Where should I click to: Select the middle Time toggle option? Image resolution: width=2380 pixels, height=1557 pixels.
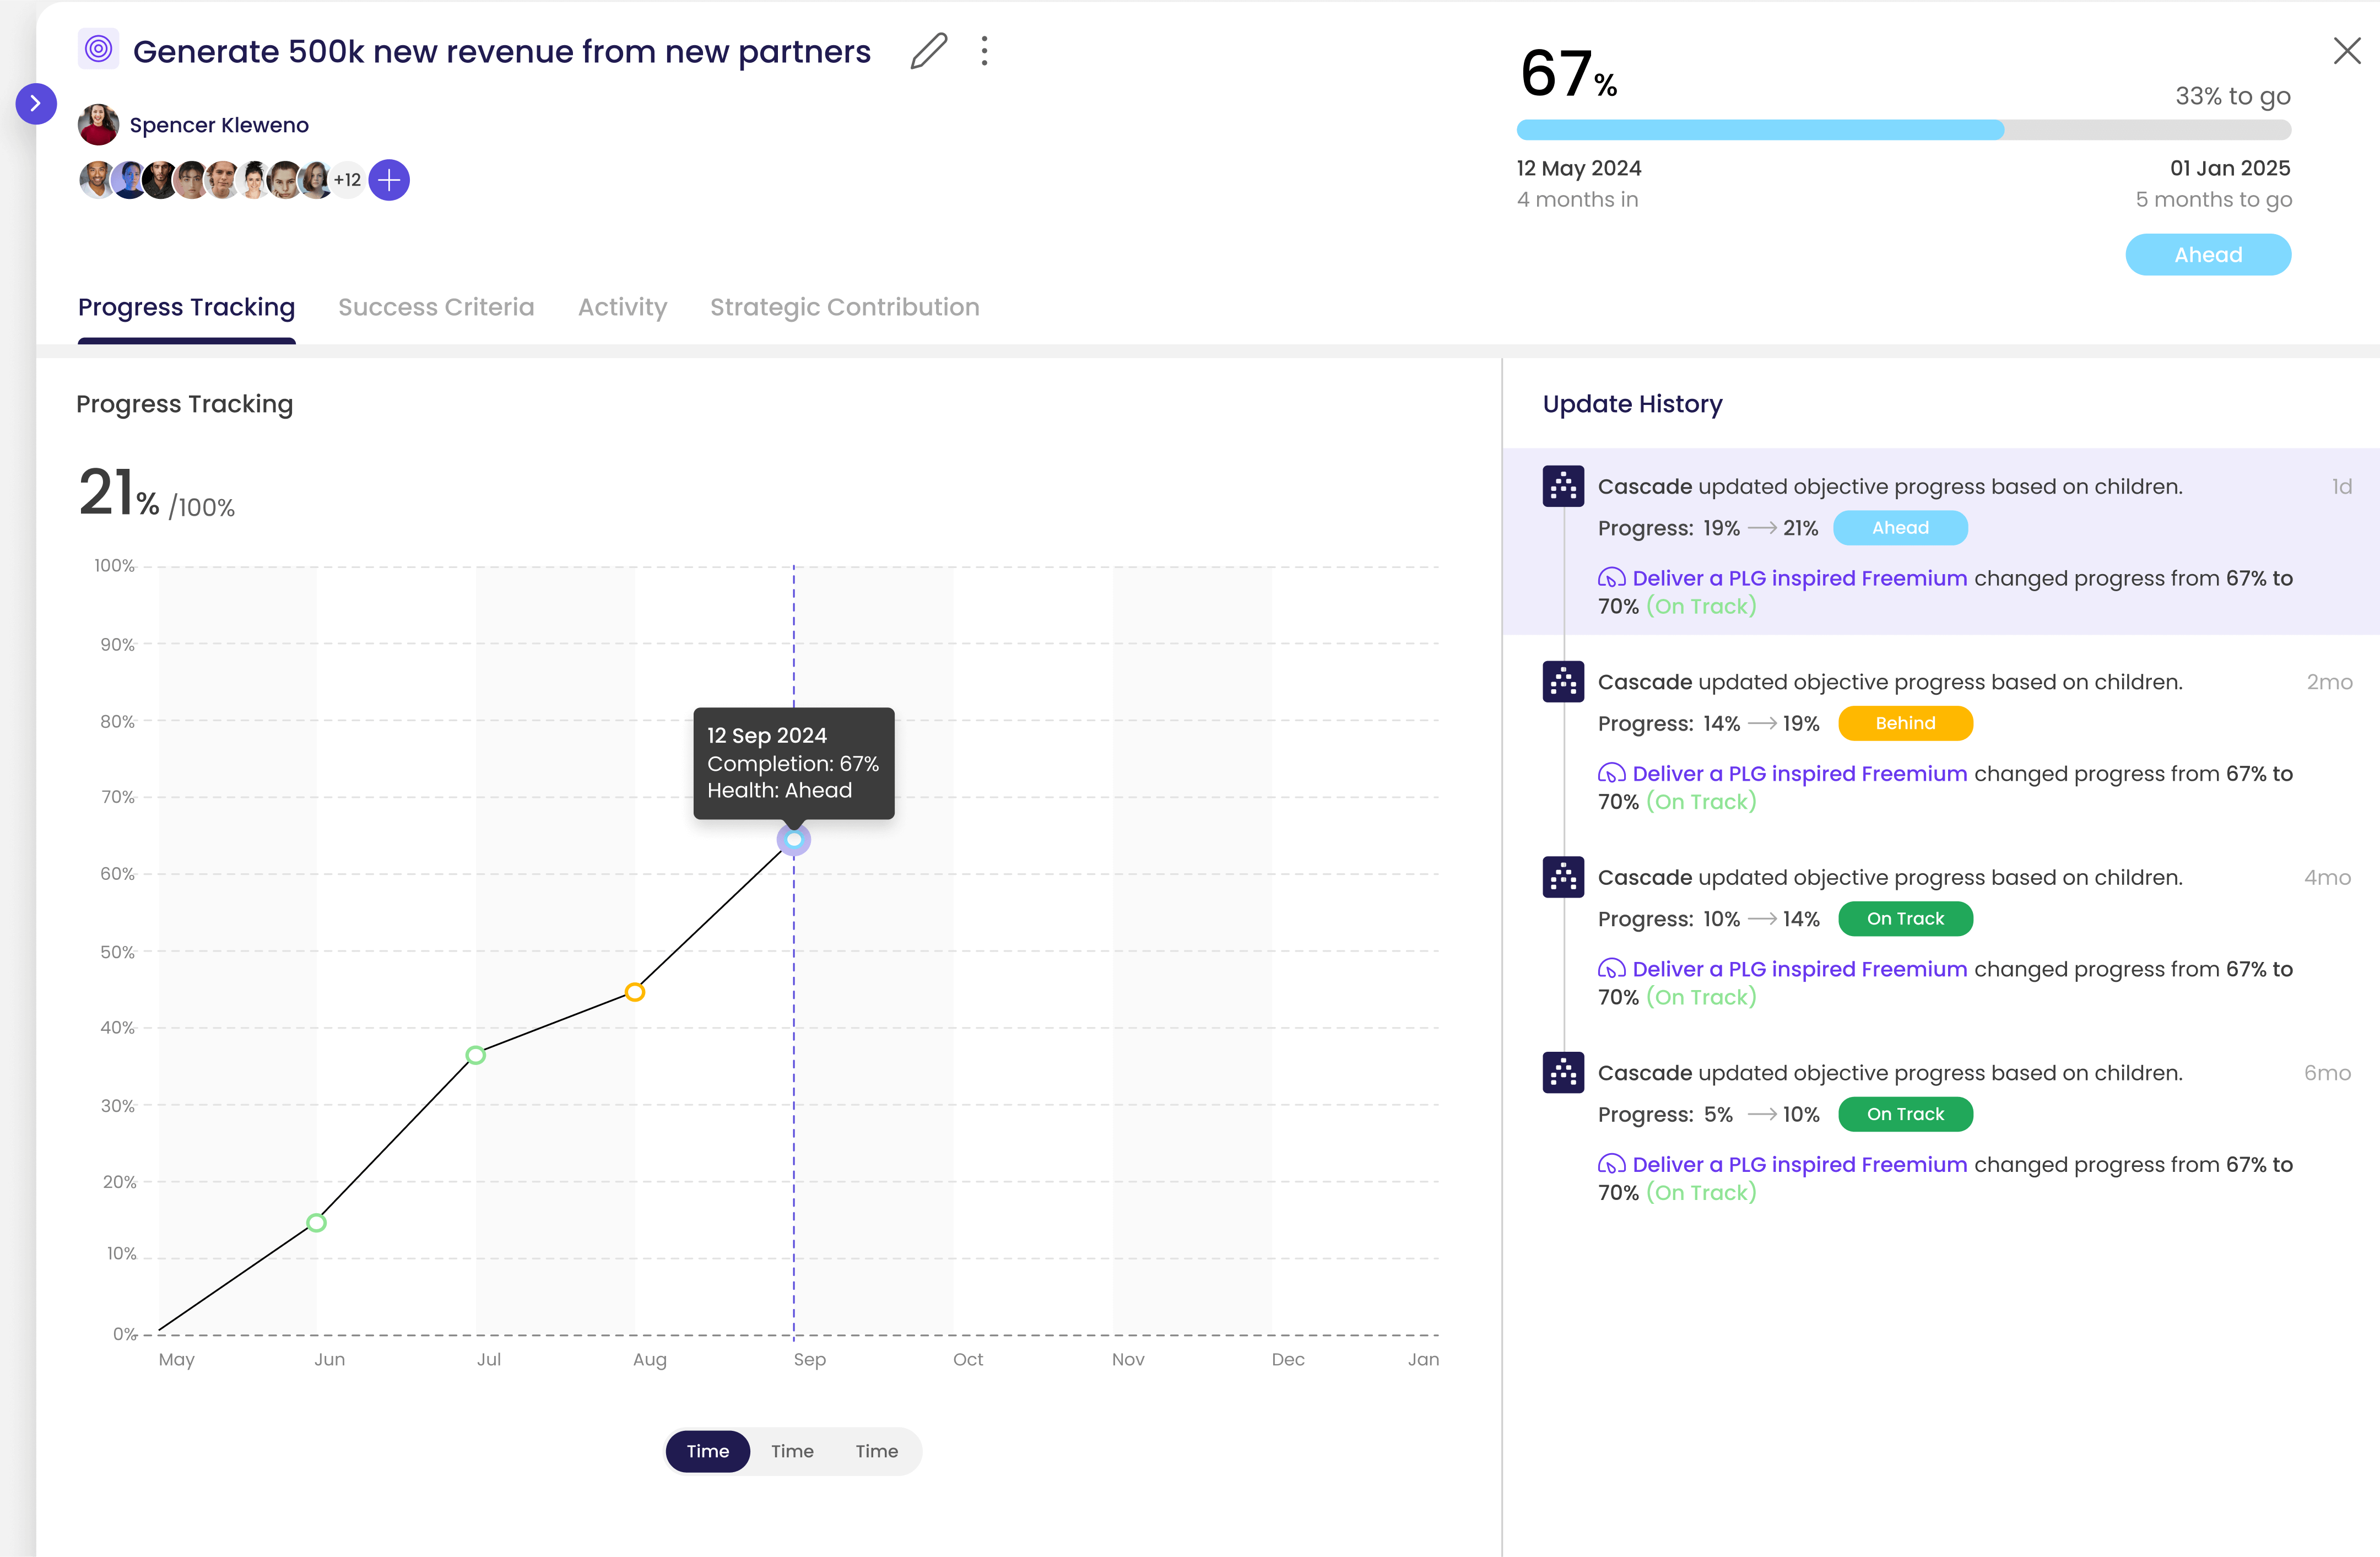tap(792, 1451)
